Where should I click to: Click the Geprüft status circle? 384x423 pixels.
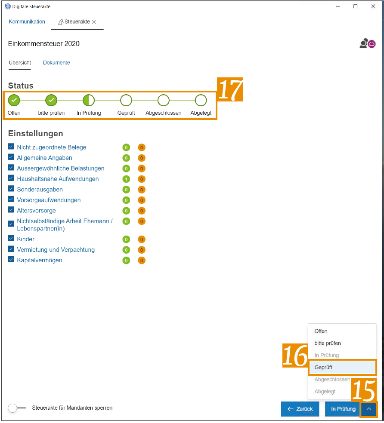tap(126, 100)
